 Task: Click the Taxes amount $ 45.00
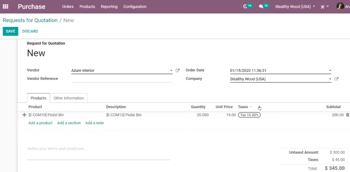[338, 160]
